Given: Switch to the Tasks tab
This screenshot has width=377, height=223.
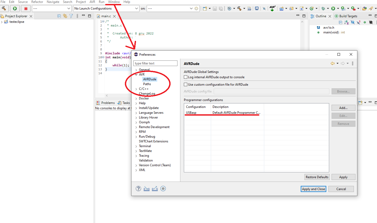Looking at the screenshot, I should pyautogui.click(x=124, y=103).
